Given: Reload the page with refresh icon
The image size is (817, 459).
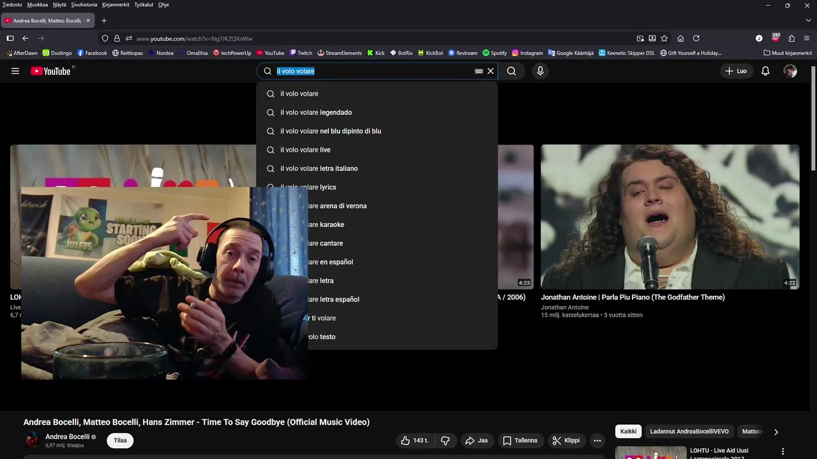Looking at the screenshot, I should point(696,38).
